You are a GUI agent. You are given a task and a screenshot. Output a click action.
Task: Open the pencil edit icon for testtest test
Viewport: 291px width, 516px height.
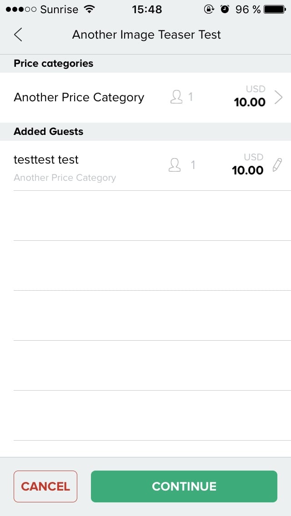tap(277, 165)
